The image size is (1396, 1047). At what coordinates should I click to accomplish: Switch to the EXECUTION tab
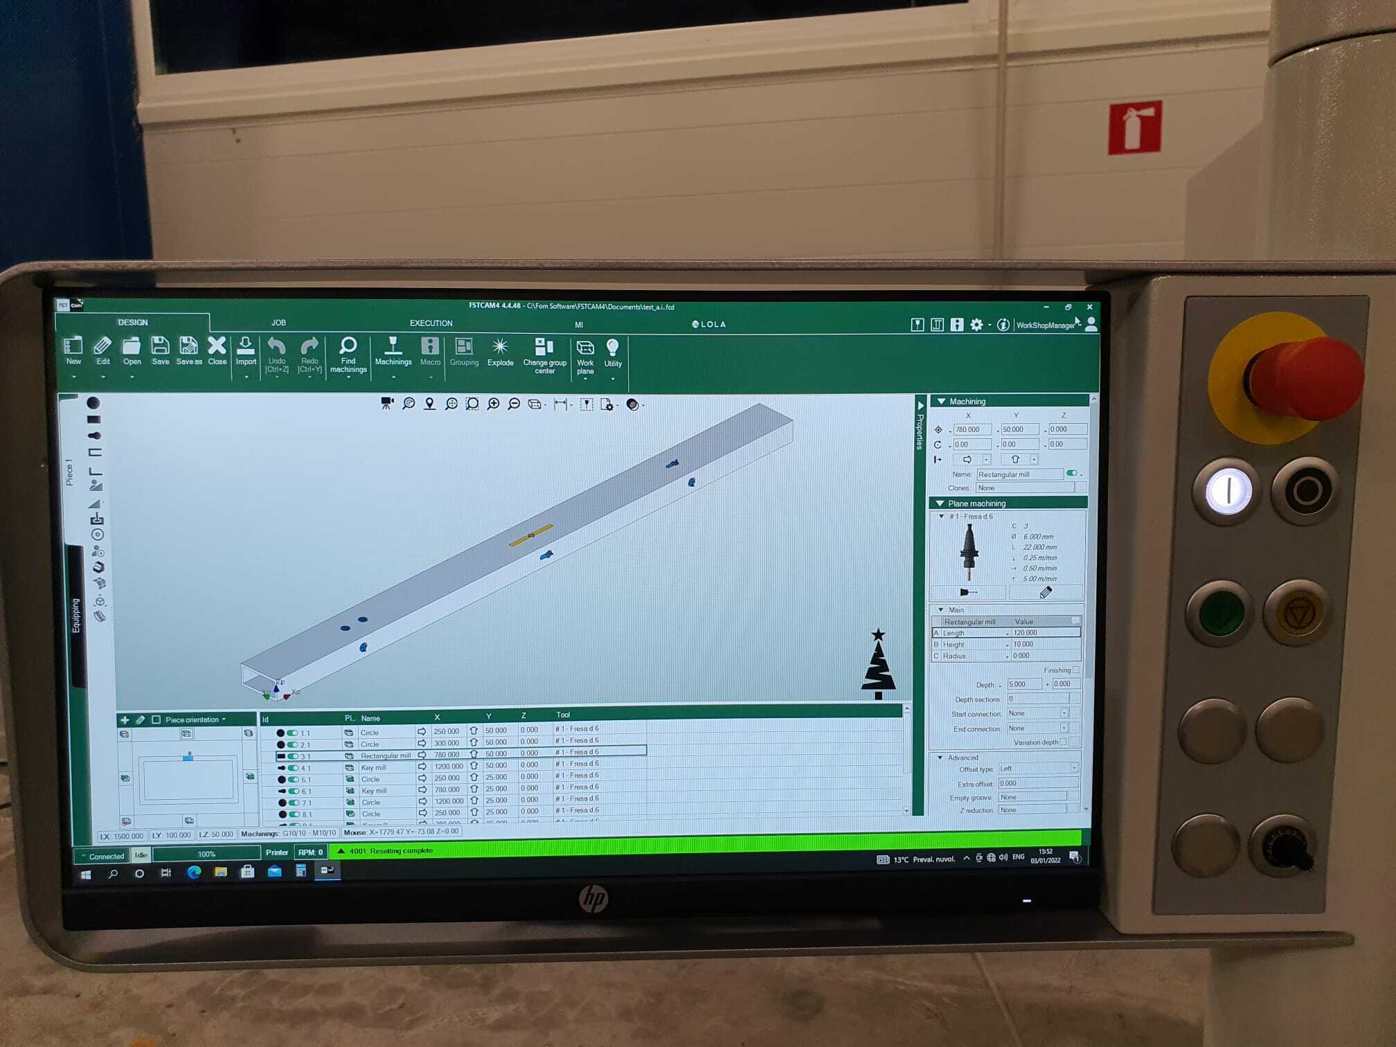pos(431,323)
